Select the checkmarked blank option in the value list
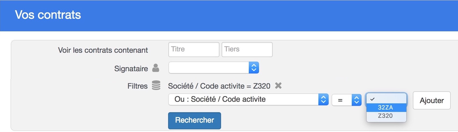 point(386,99)
